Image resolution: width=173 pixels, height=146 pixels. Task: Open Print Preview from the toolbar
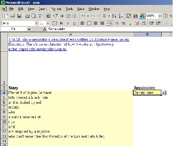point(34,16)
